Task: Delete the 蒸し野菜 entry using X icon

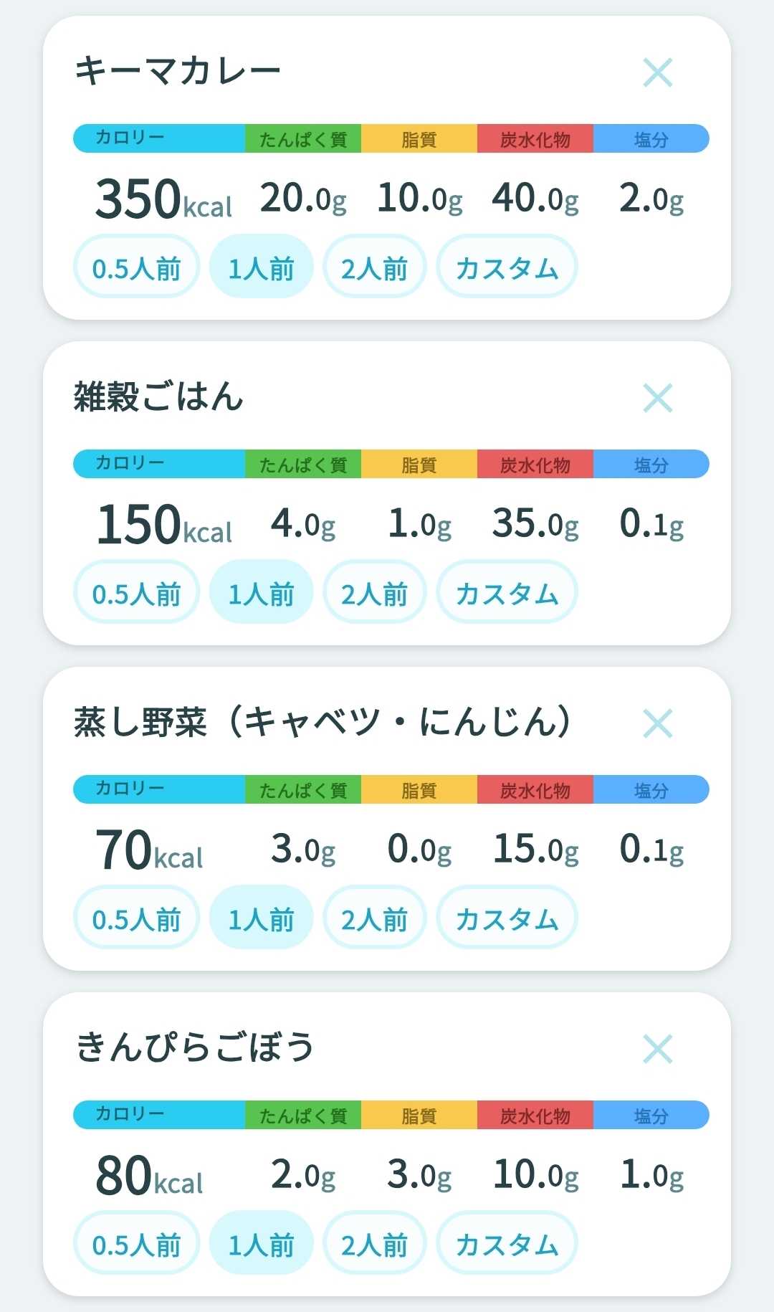Action: (x=657, y=723)
